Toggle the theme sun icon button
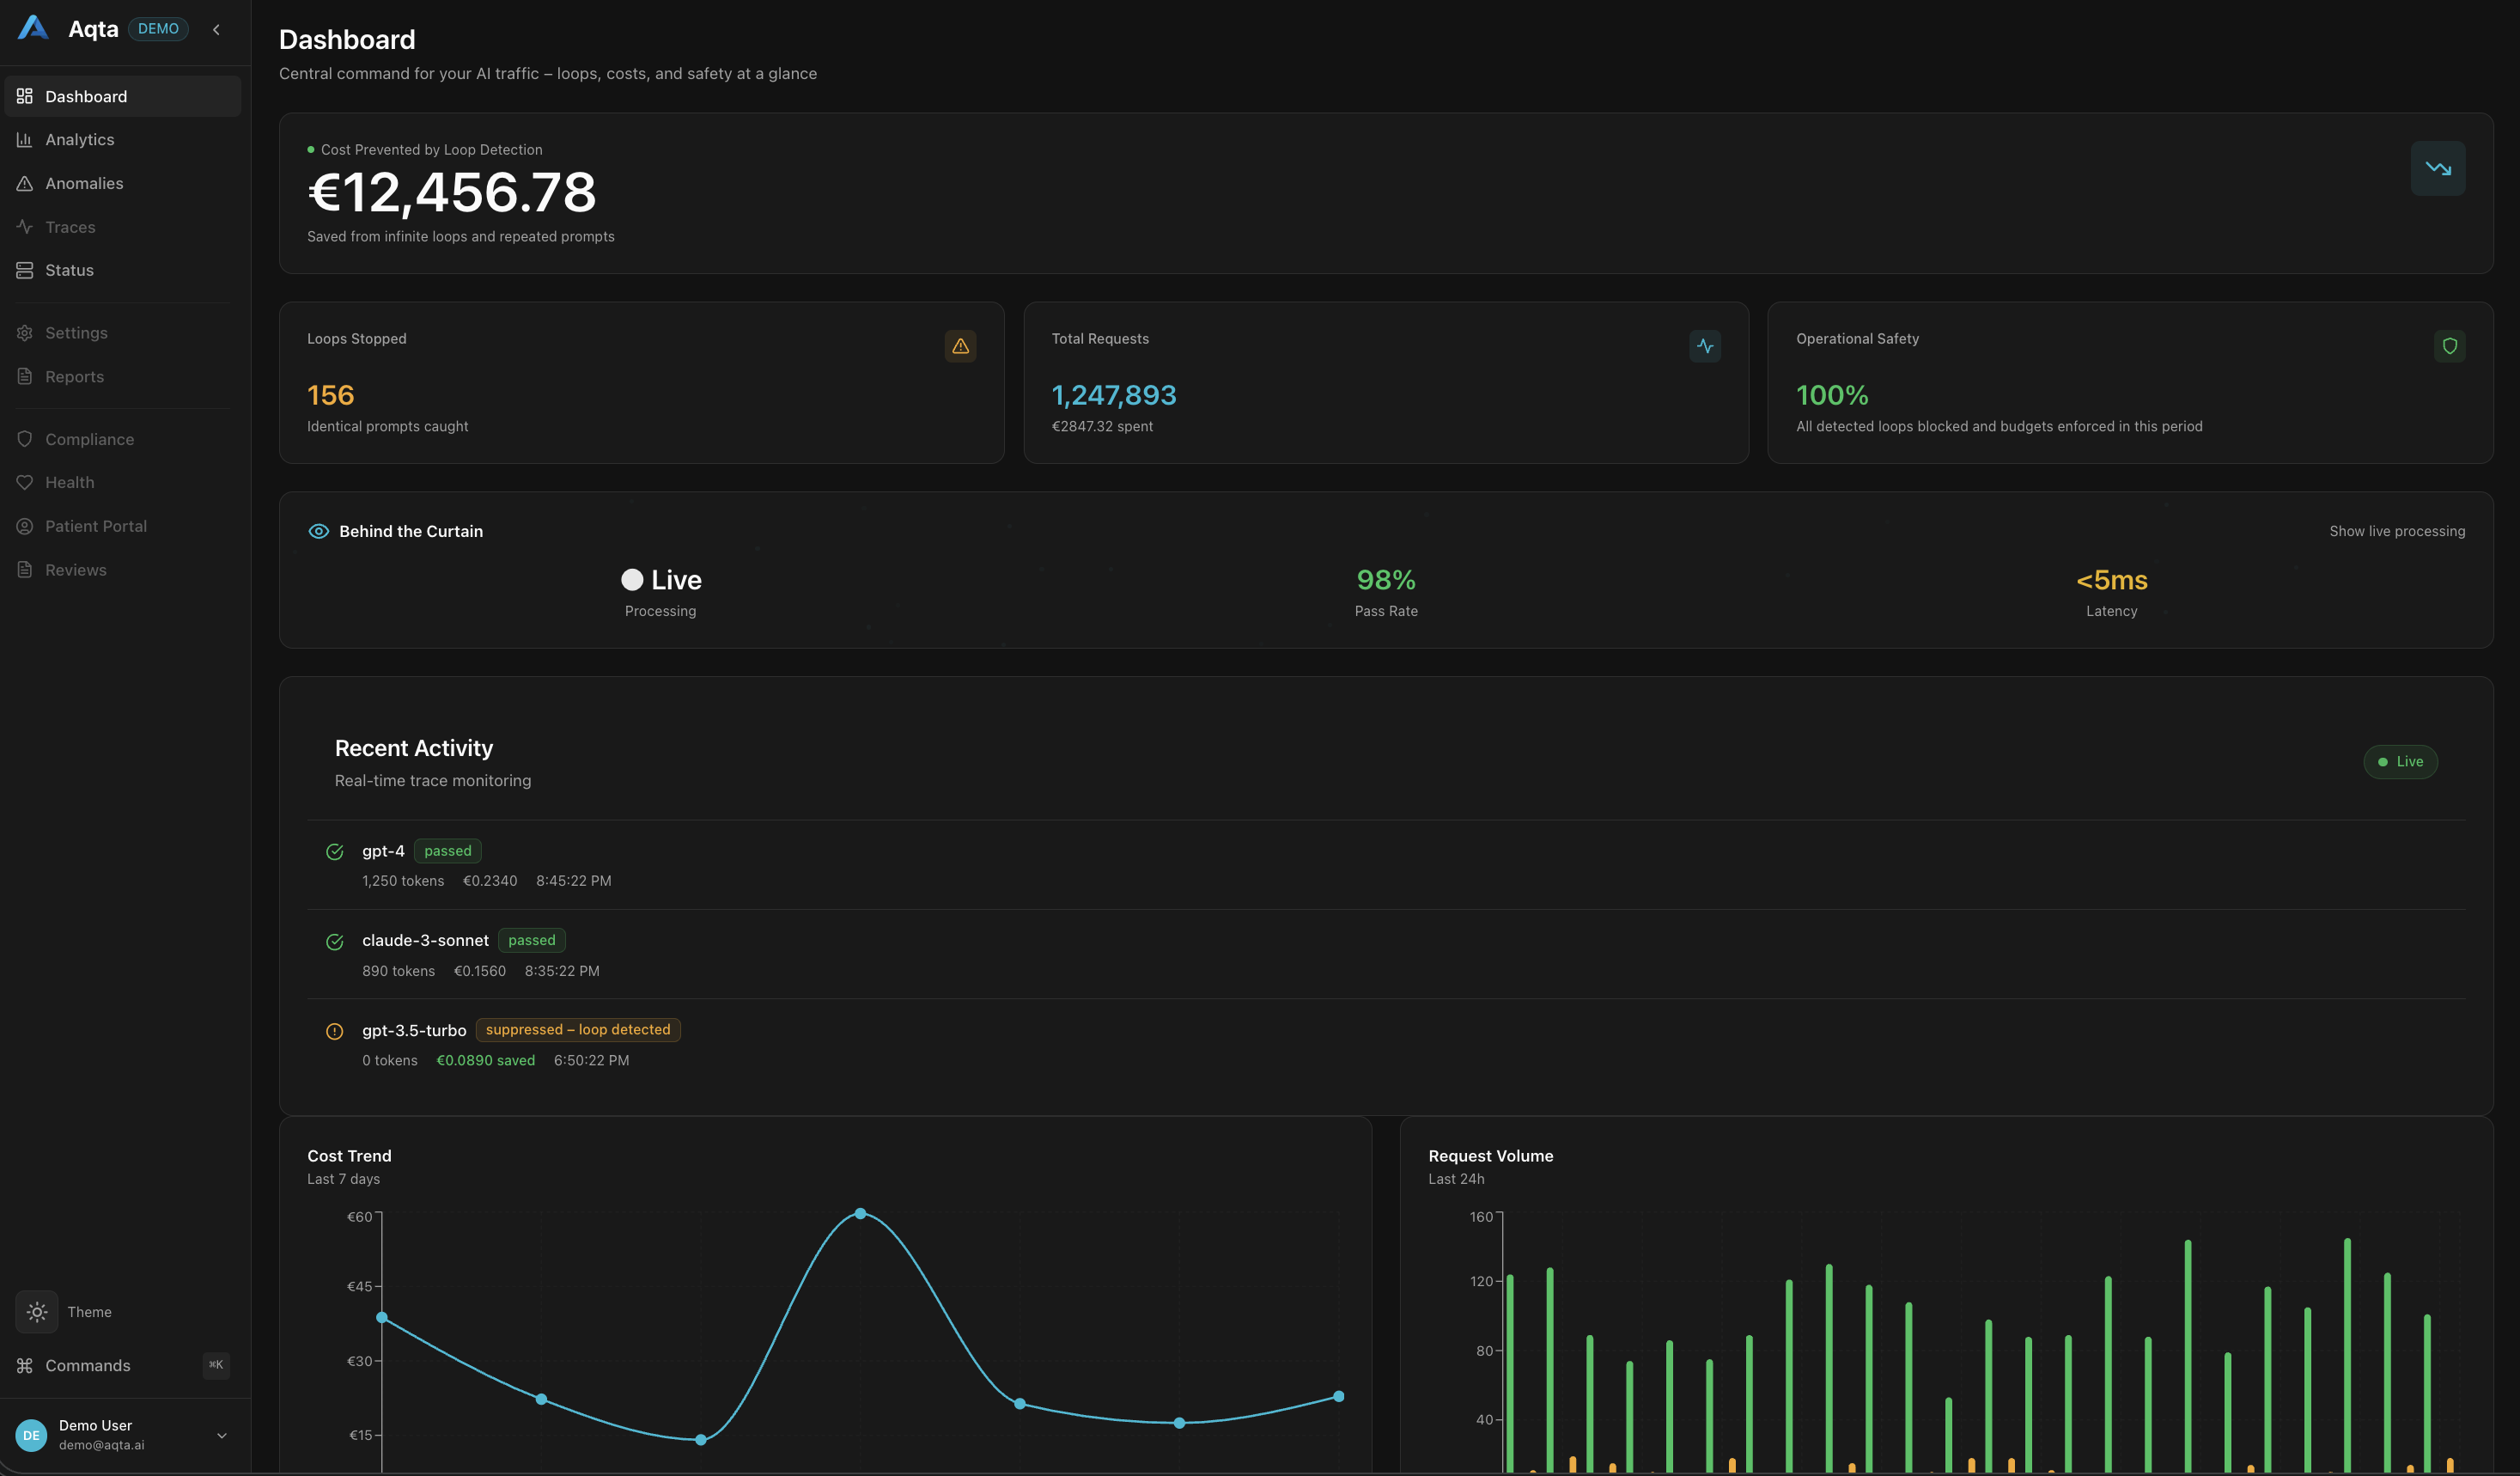The height and width of the screenshot is (1476, 2520). (x=37, y=1311)
